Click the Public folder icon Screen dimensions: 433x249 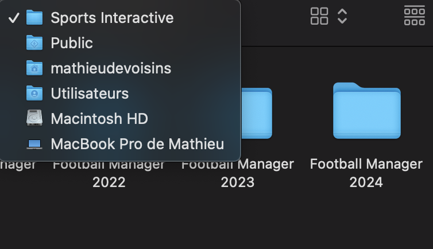click(34, 42)
